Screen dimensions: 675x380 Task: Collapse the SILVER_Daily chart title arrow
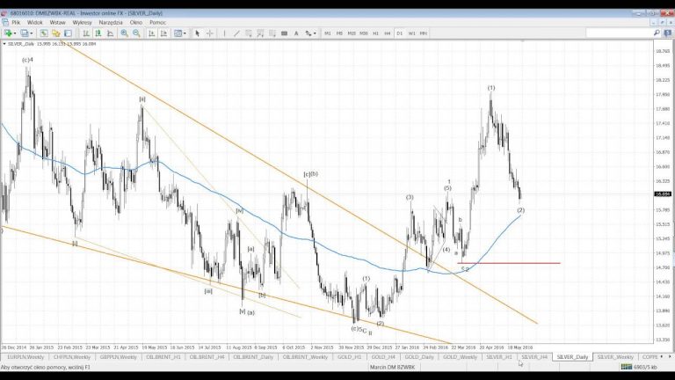click(4, 44)
